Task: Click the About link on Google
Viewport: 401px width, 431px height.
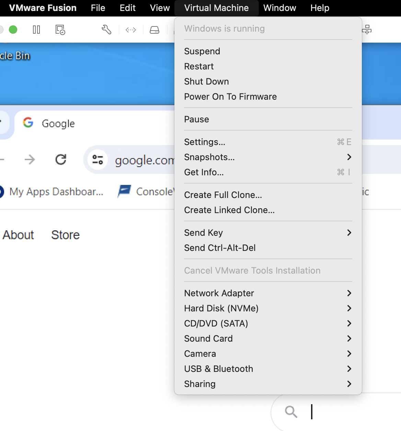Action: click(18, 235)
